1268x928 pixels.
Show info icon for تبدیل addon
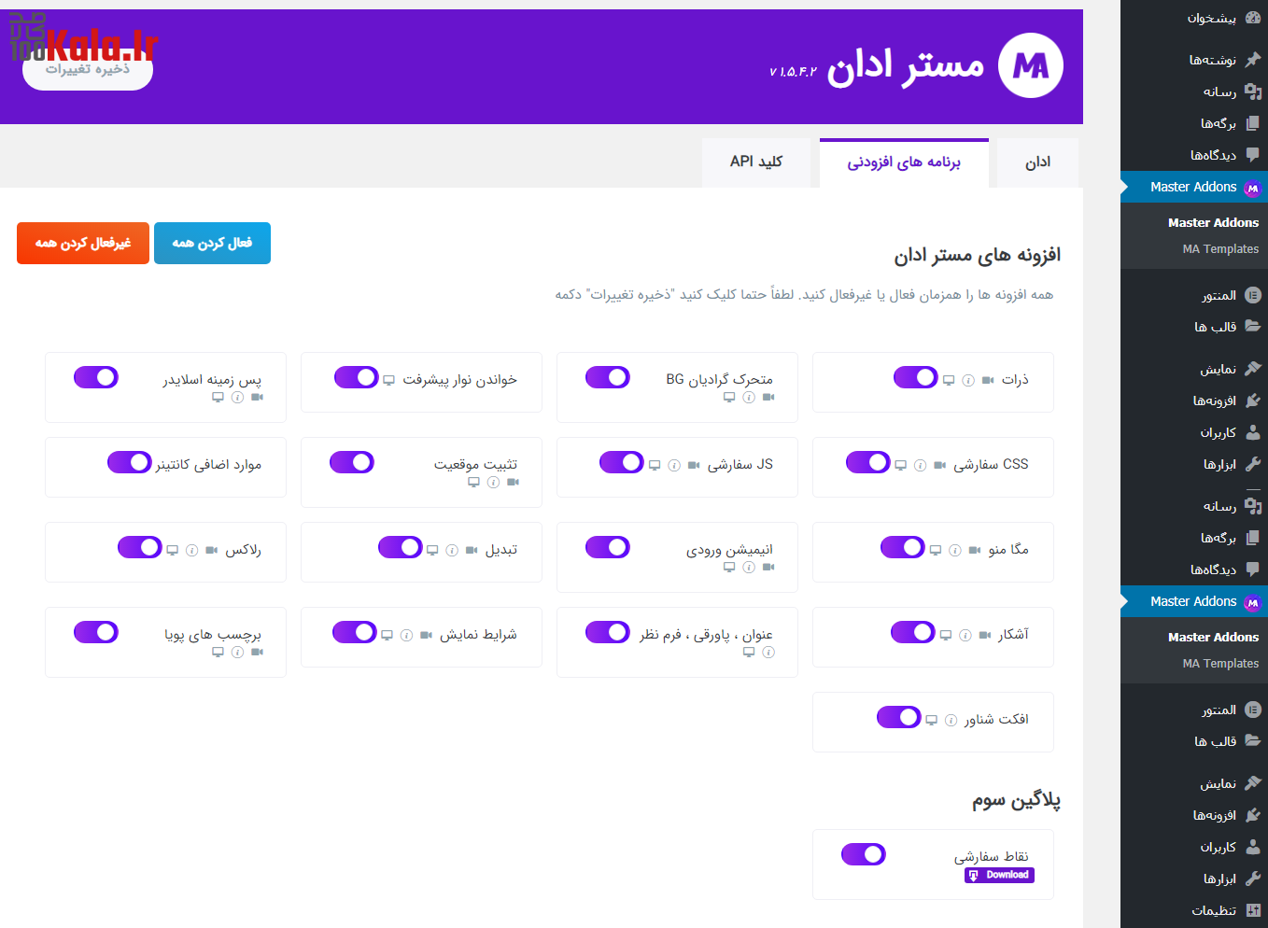coord(452,550)
